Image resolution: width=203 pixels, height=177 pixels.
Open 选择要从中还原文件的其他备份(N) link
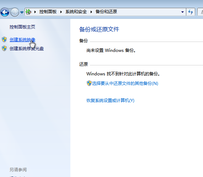point(125,83)
